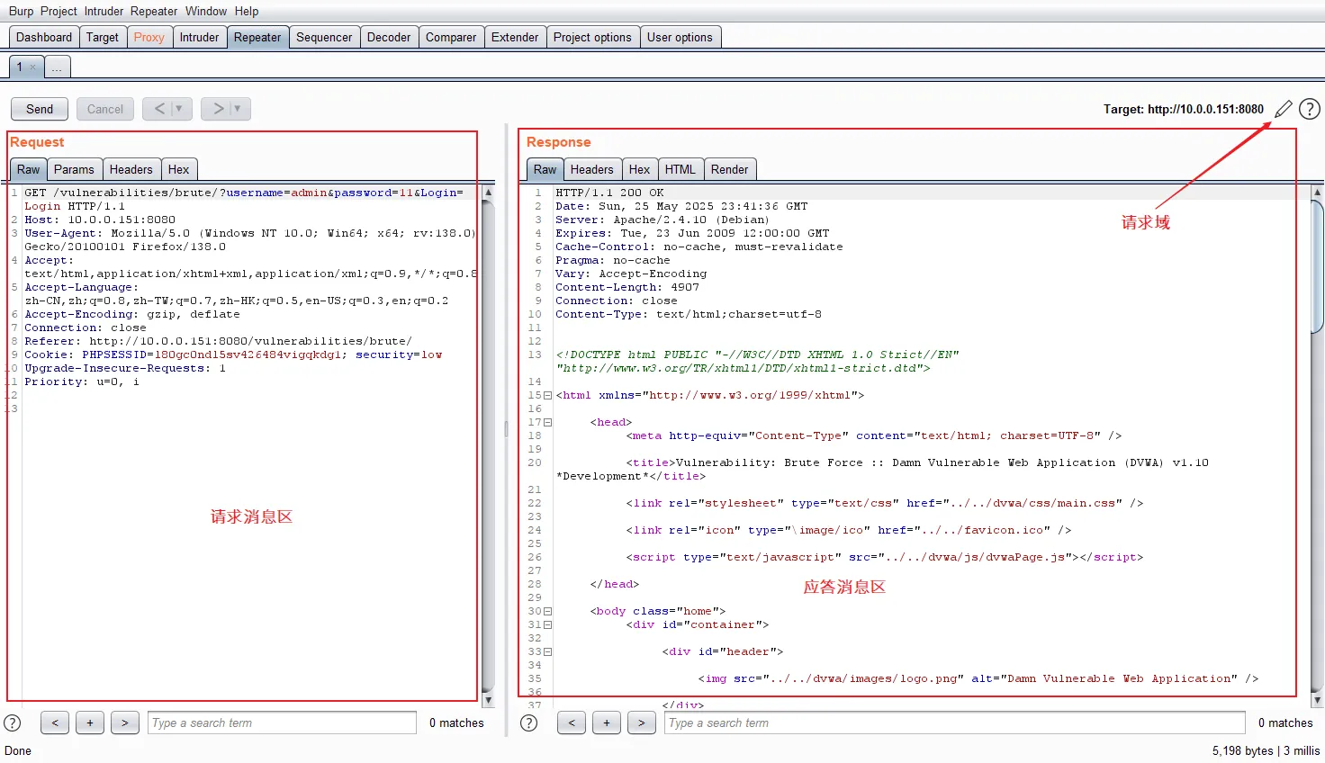Click the 'Target: http://10.0.0.151:8080' label

click(x=1184, y=109)
